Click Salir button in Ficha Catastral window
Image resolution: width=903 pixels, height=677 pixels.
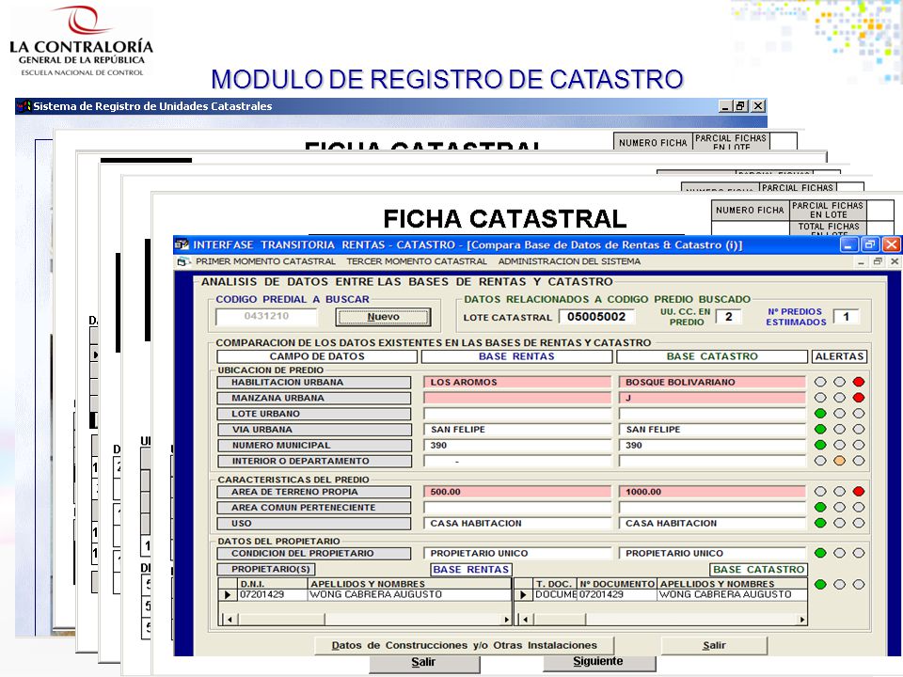[423, 663]
